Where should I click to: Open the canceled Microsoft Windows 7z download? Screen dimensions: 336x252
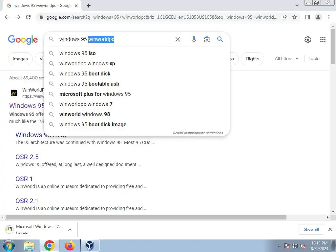click(34, 229)
